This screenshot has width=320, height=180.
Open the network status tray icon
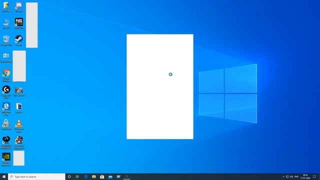coord(287,176)
